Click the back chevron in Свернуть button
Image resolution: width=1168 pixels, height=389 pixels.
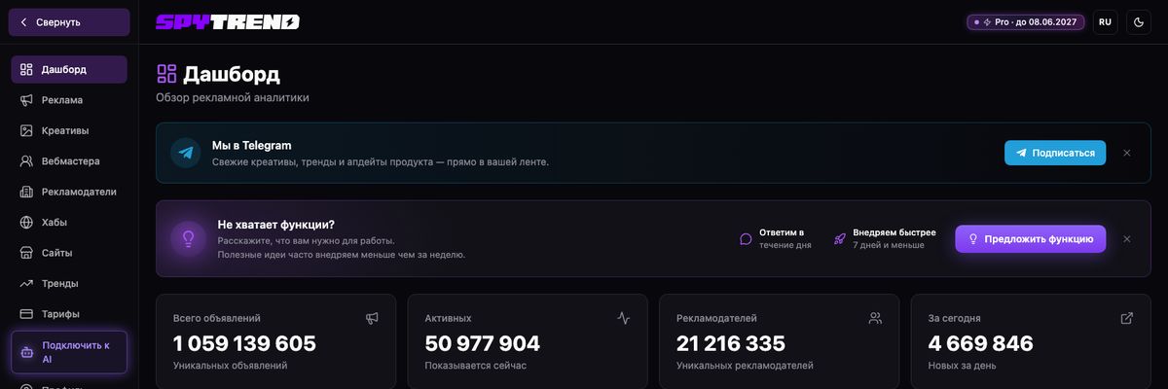tap(24, 21)
